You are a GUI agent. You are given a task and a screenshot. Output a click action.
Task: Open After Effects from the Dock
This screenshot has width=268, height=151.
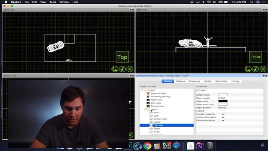200,146
